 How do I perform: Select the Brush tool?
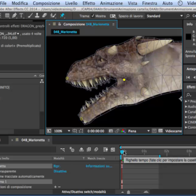[30, 16]
